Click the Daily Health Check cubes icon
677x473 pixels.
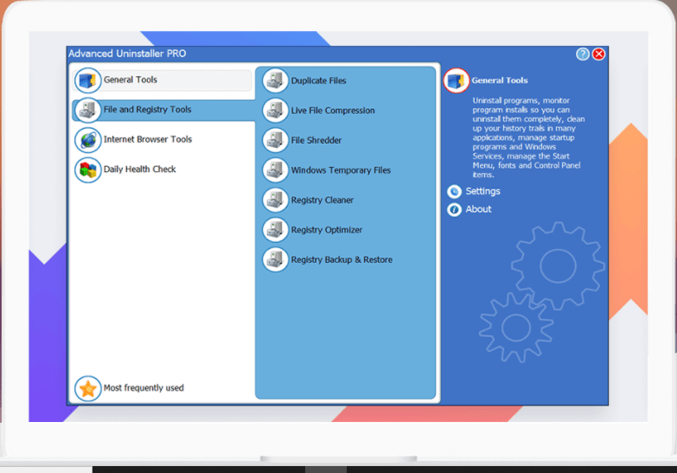(x=87, y=169)
